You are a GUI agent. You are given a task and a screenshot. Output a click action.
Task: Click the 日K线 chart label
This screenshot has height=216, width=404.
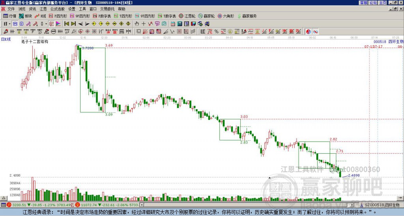[6, 39]
